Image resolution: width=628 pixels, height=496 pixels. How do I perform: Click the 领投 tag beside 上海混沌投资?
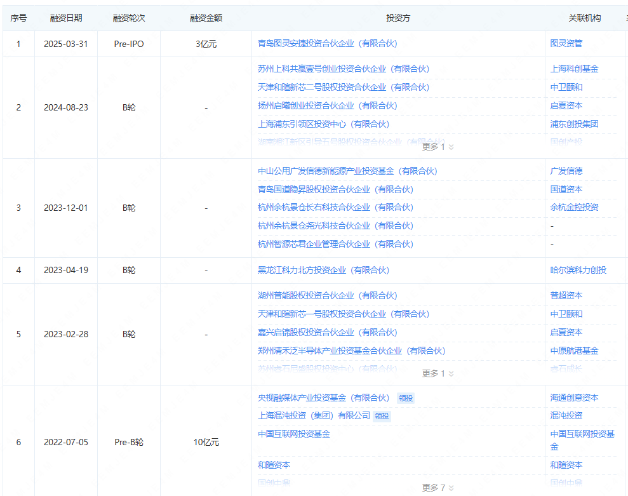pyautogui.click(x=382, y=416)
